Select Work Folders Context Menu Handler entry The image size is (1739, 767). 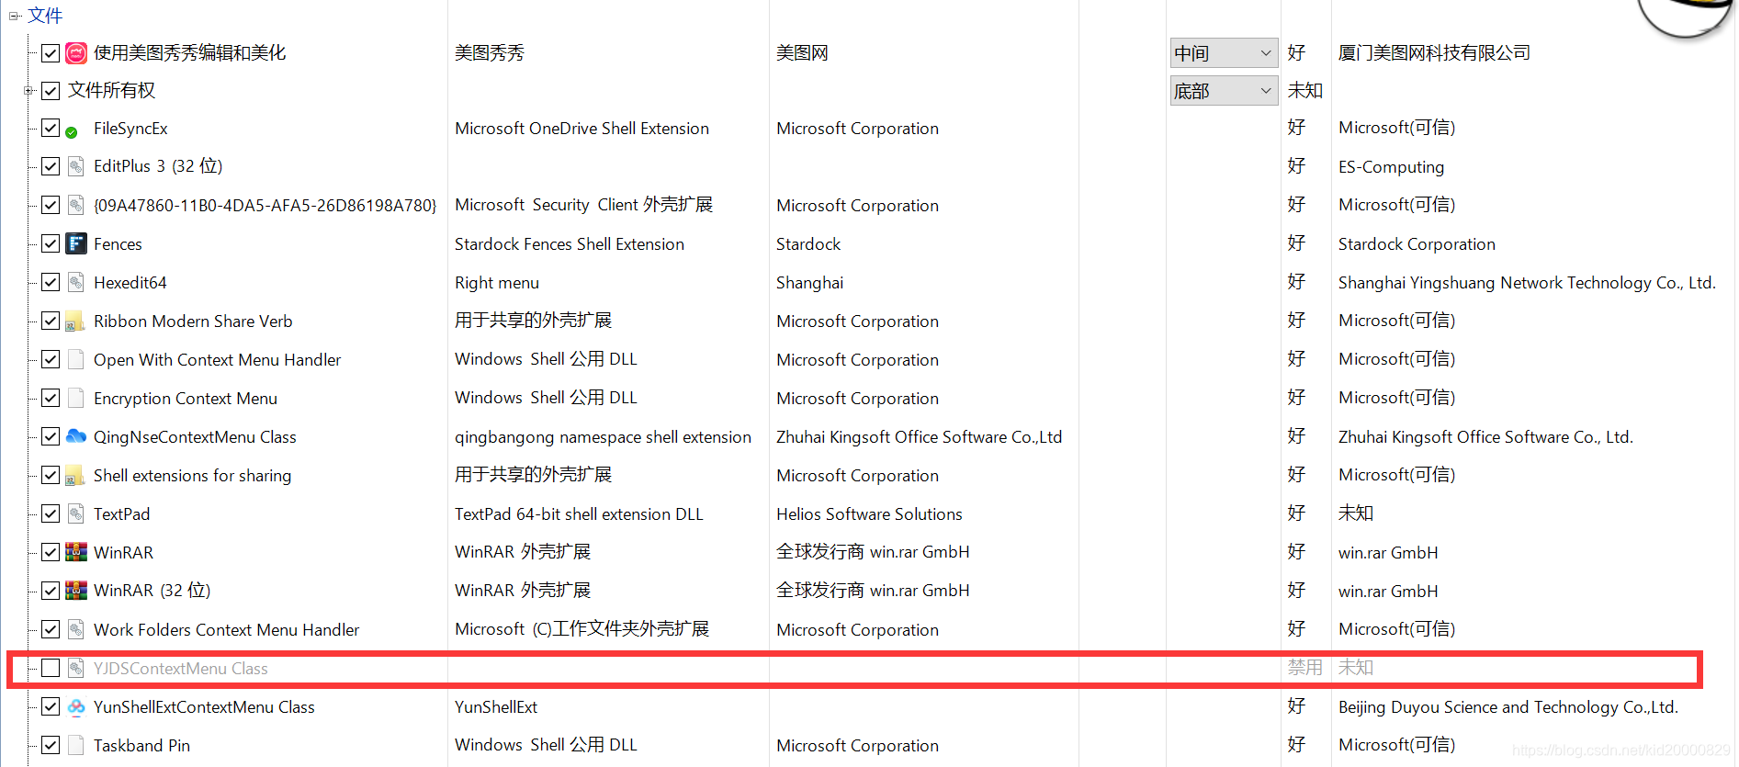[x=226, y=629]
